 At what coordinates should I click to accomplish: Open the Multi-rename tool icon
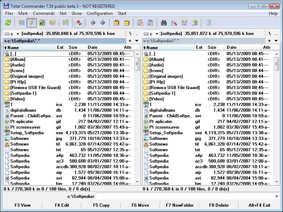[x=174, y=23]
